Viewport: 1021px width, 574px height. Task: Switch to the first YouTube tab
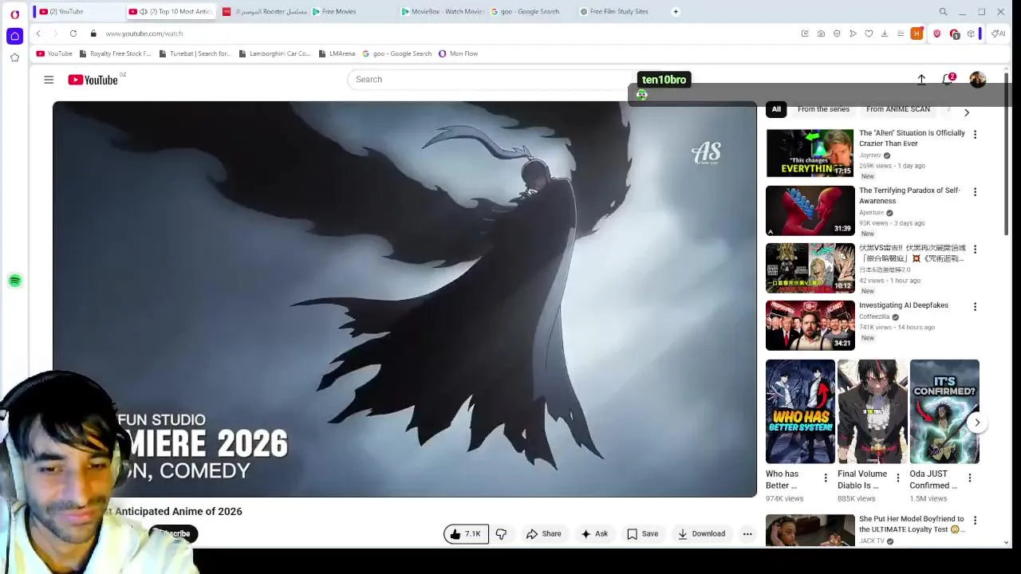[x=77, y=12]
